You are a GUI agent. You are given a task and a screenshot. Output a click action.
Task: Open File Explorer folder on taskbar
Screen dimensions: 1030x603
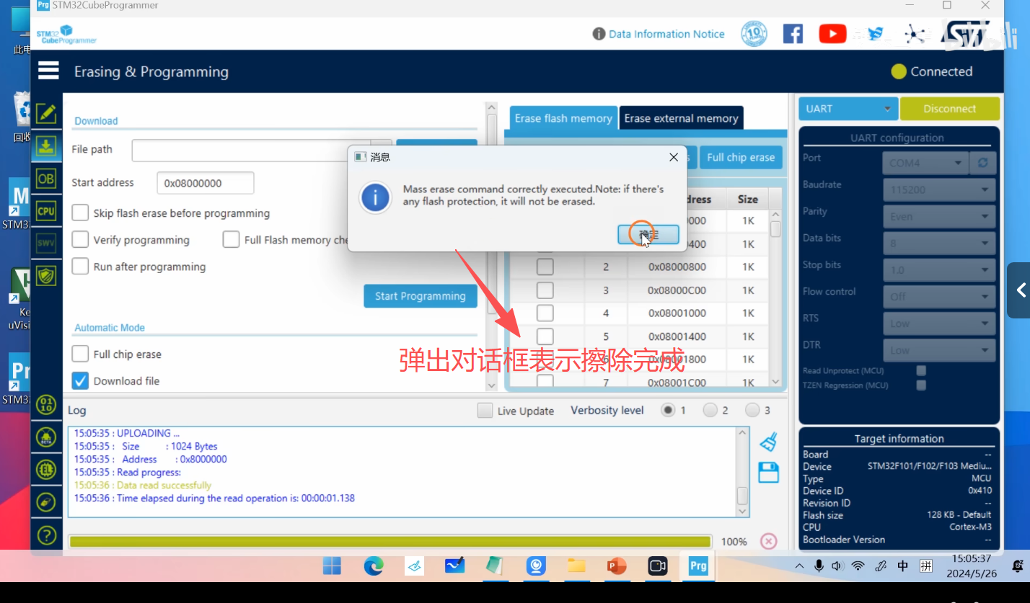tap(576, 566)
